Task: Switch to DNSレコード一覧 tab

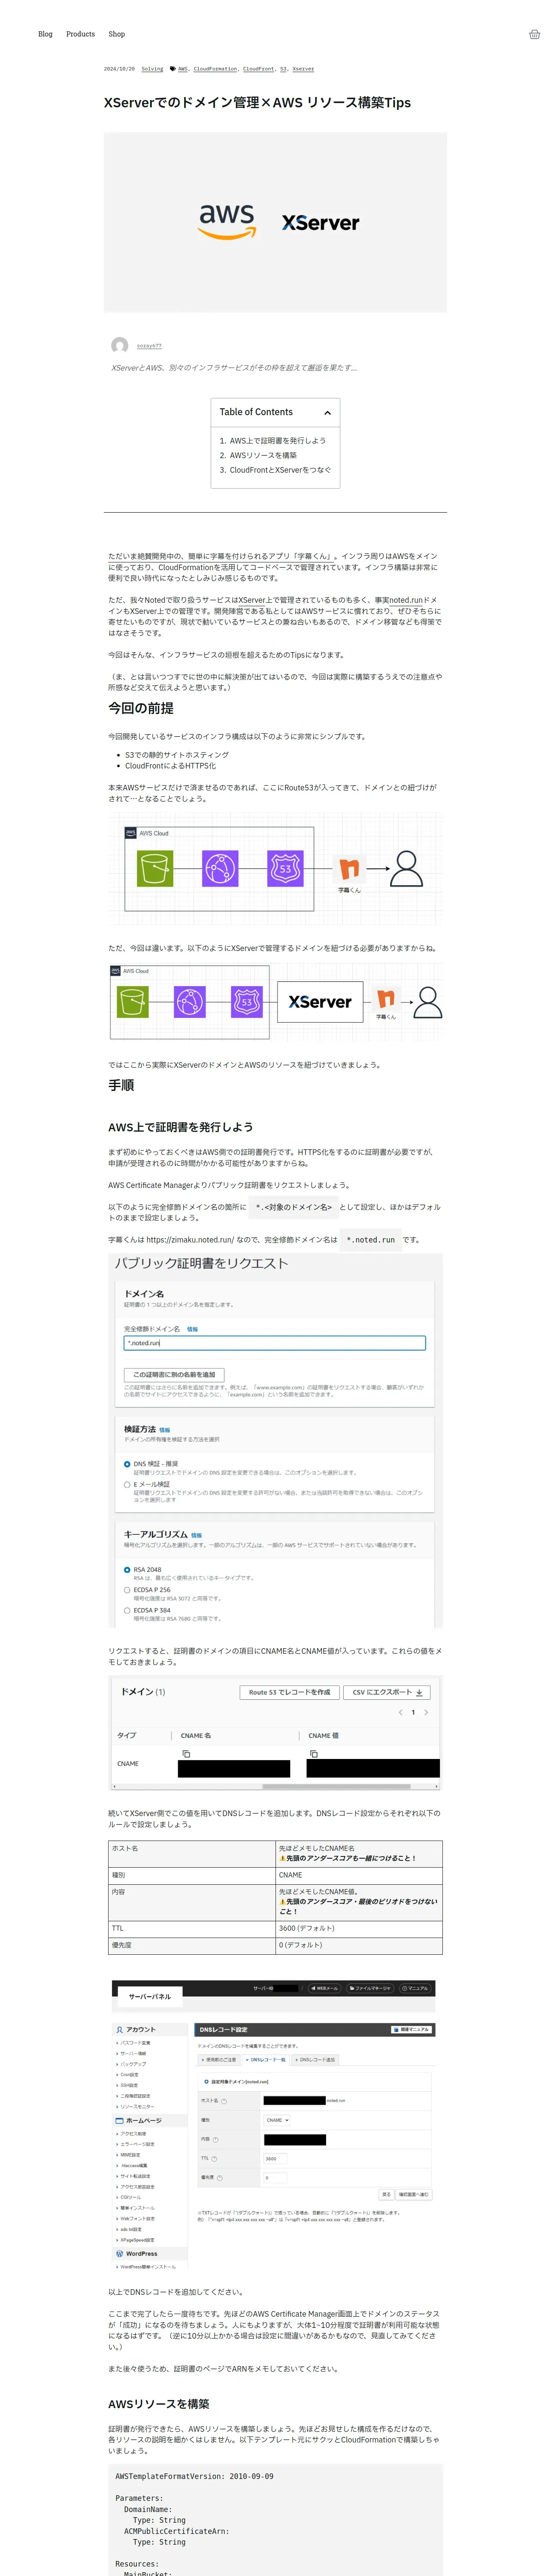Action: coord(265,2060)
